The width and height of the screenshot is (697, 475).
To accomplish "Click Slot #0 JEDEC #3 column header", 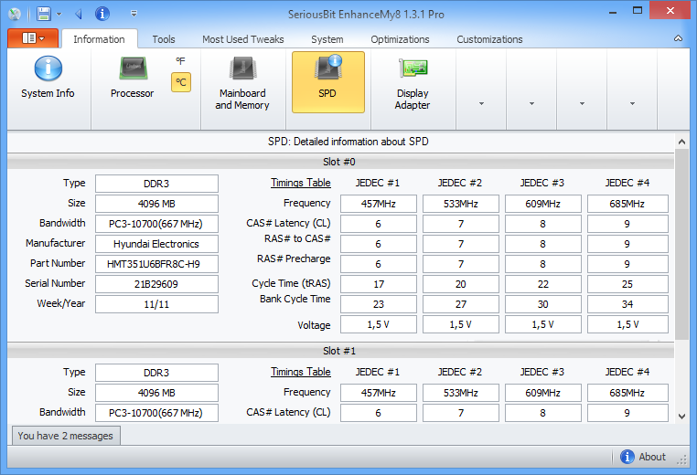I will [542, 183].
